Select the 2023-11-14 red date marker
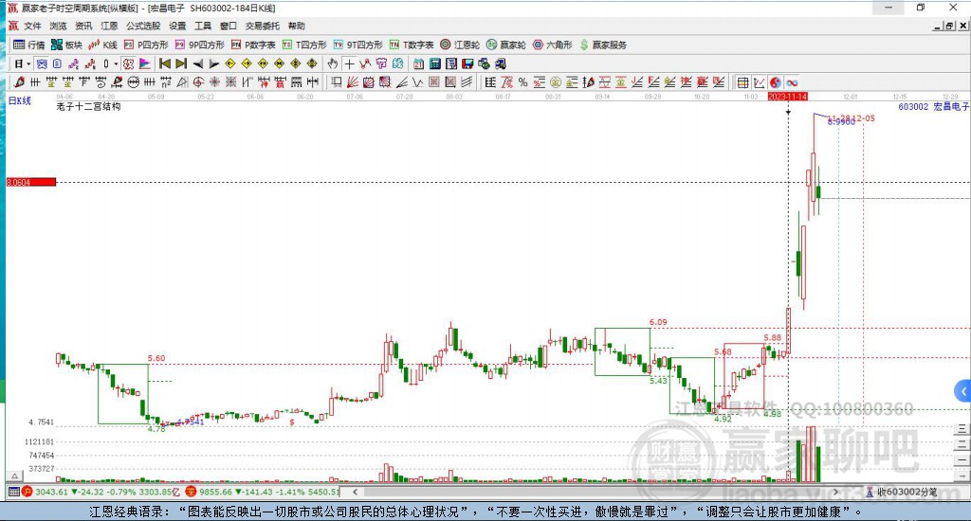The image size is (971, 521). 788,97
